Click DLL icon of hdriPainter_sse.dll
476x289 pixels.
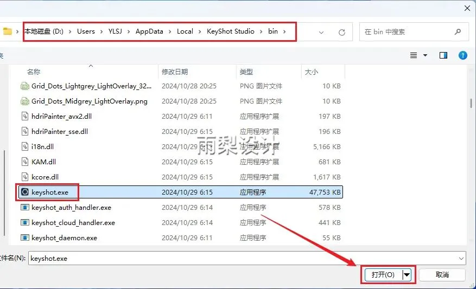click(25, 131)
